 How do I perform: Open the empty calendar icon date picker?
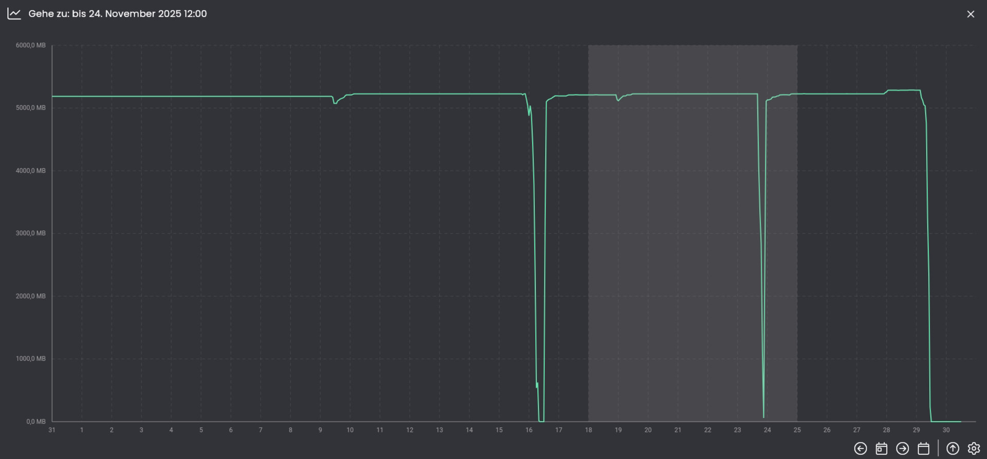tap(923, 449)
